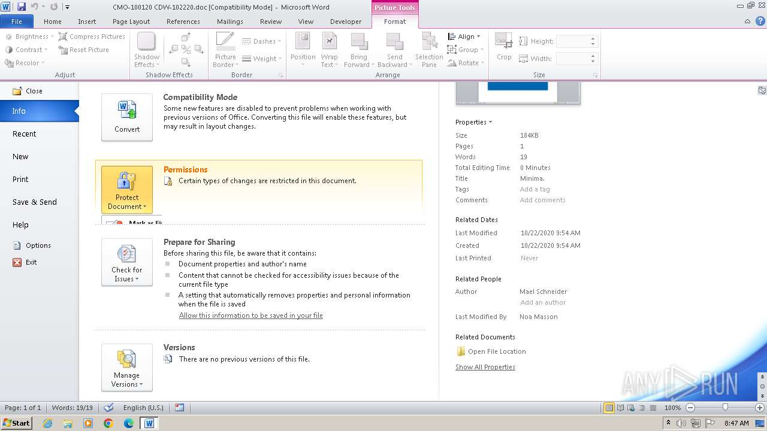Viewport: 767px width, 431px height.
Task: Click the Height input field
Action: coord(576,41)
